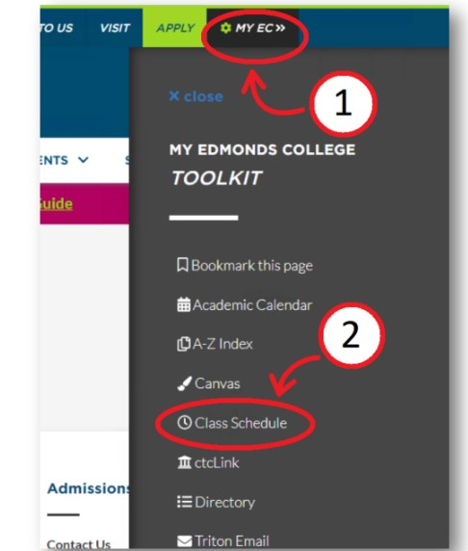Click the bookmark icon for this page
Image resolution: width=468 pixels, height=551 pixels.
[x=182, y=265]
